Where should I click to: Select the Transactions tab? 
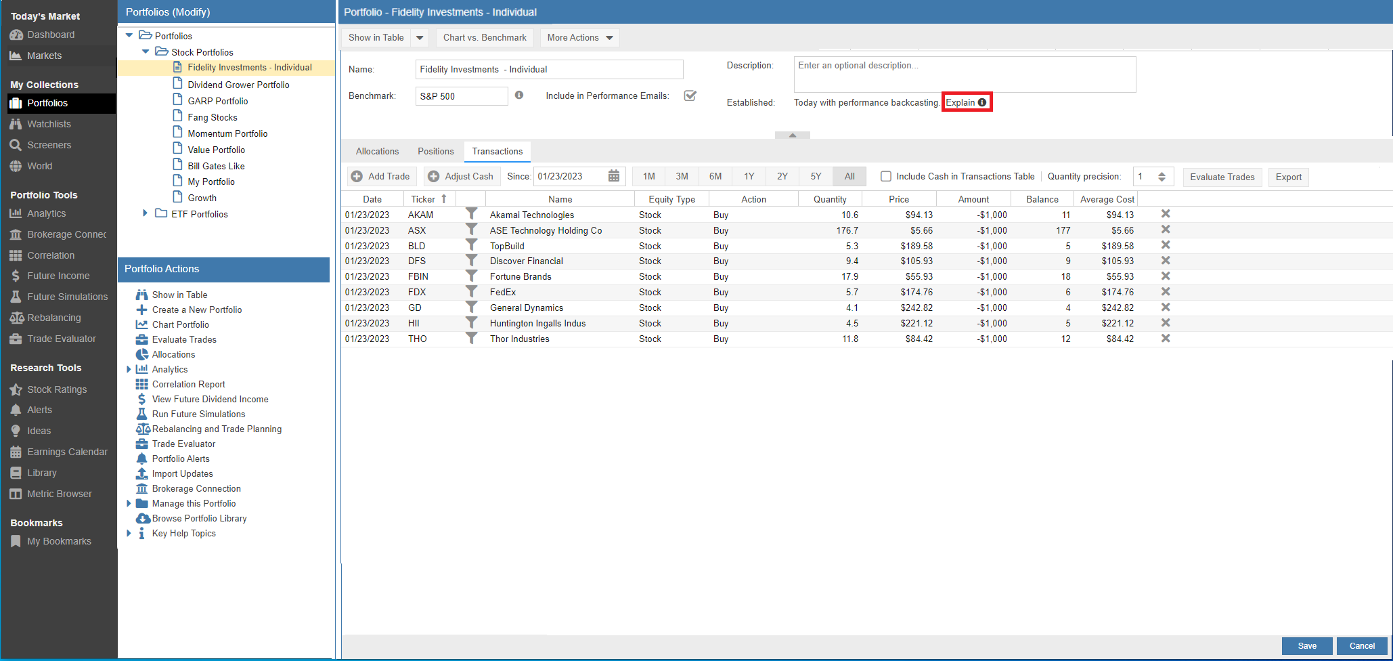click(497, 151)
